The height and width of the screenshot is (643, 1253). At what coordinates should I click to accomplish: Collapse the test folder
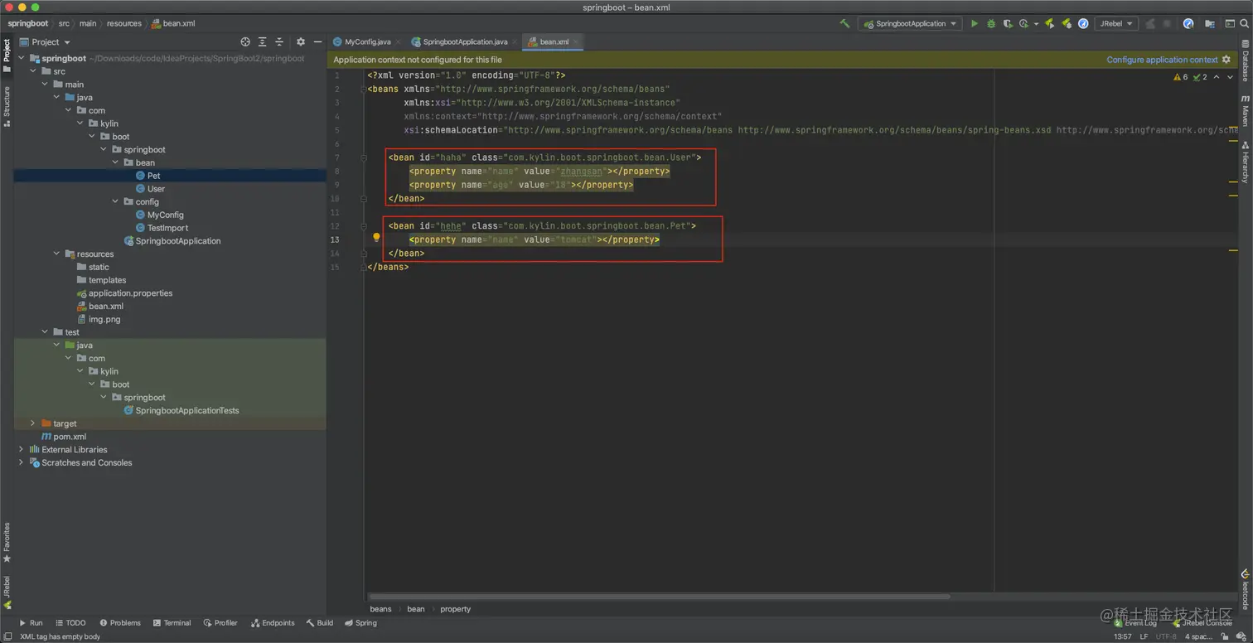tap(45, 332)
